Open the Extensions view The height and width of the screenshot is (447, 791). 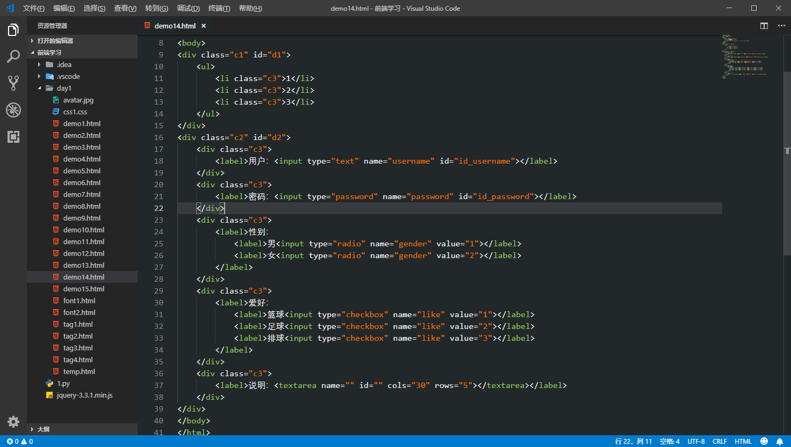13,137
